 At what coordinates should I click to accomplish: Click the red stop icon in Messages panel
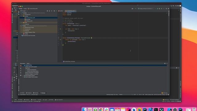[21, 66]
